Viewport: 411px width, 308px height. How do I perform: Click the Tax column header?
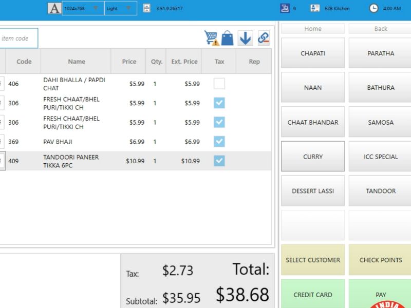coord(219,62)
